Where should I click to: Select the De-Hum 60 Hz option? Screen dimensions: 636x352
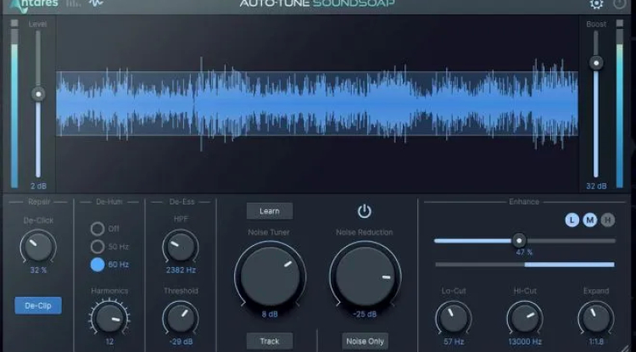click(98, 265)
